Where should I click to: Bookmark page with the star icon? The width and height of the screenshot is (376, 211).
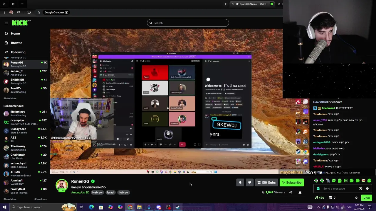(x=38, y=12)
